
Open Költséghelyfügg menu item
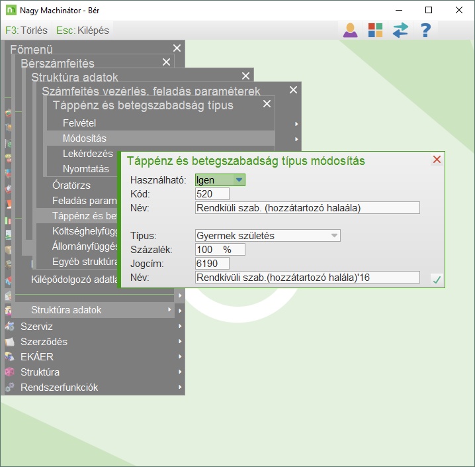click(x=85, y=231)
